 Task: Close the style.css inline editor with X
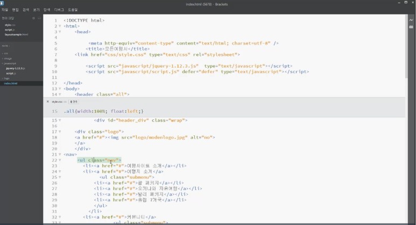click(48, 101)
